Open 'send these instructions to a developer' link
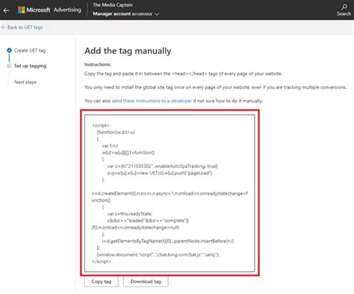354x294 pixels. (x=152, y=101)
